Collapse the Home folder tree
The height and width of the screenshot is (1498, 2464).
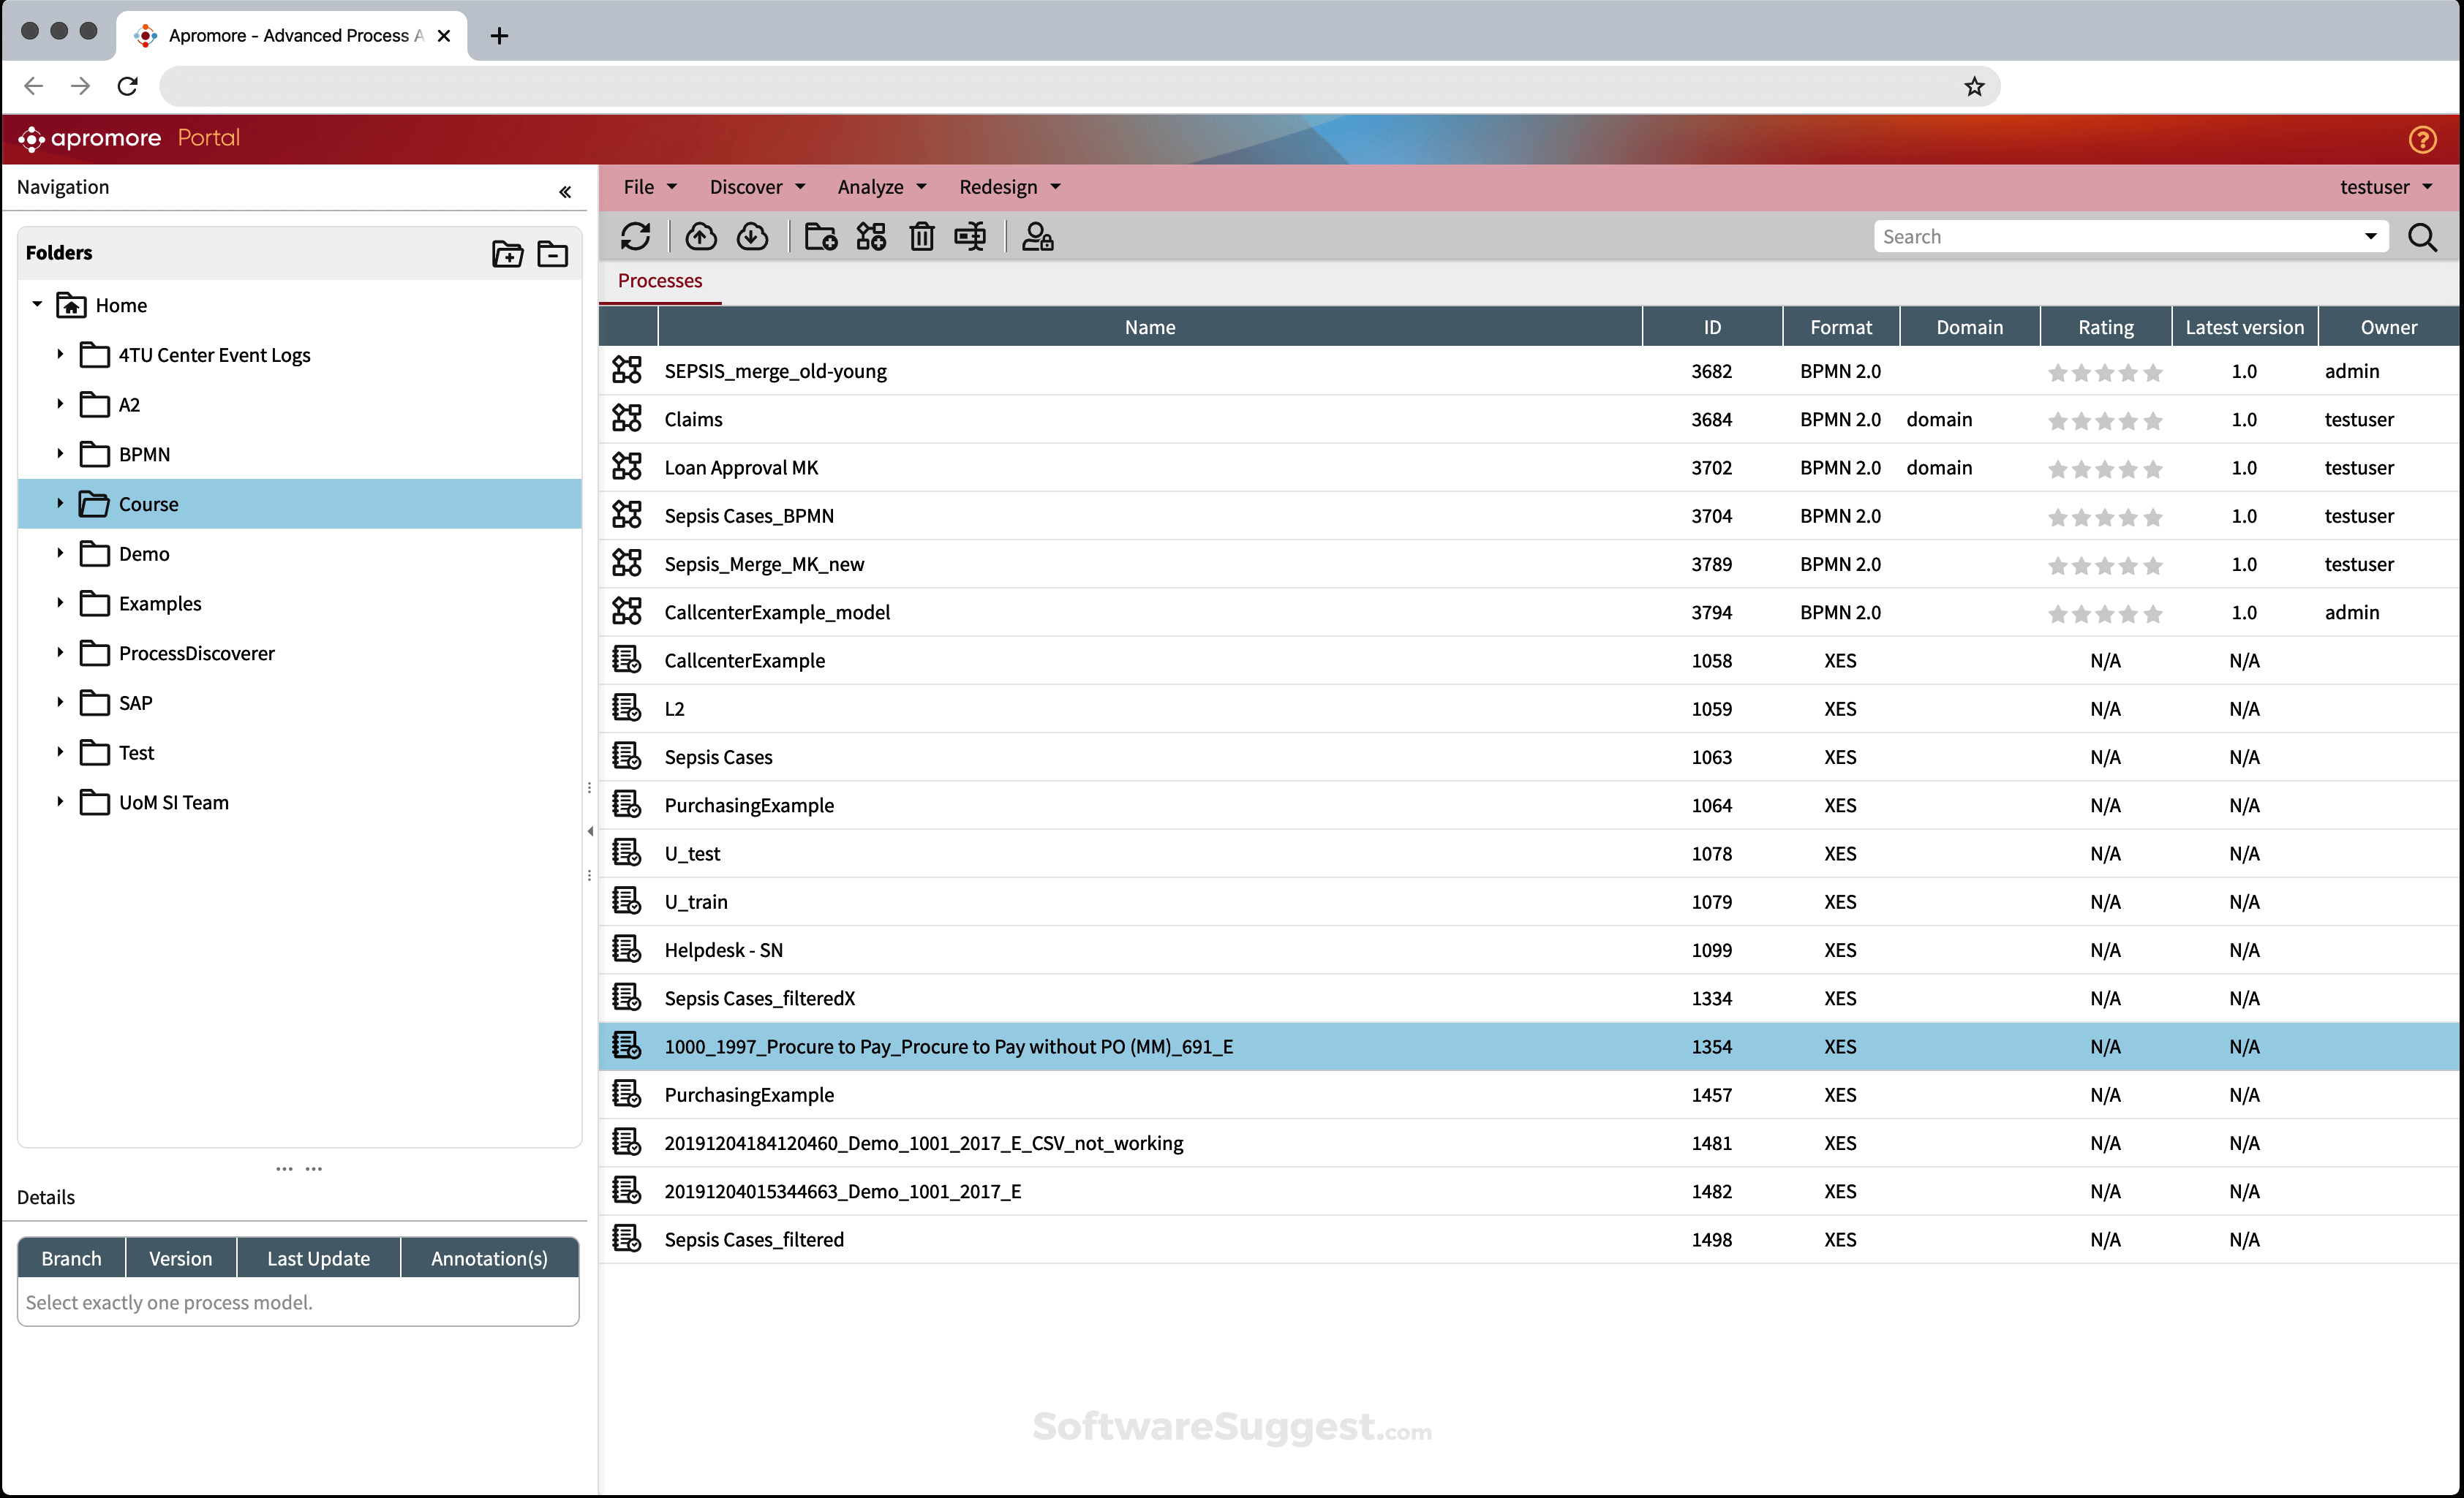(x=37, y=305)
